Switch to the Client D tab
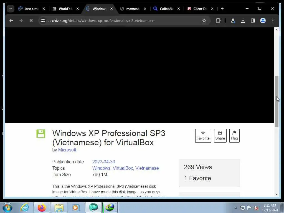The image size is (284, 213). tap(200, 9)
